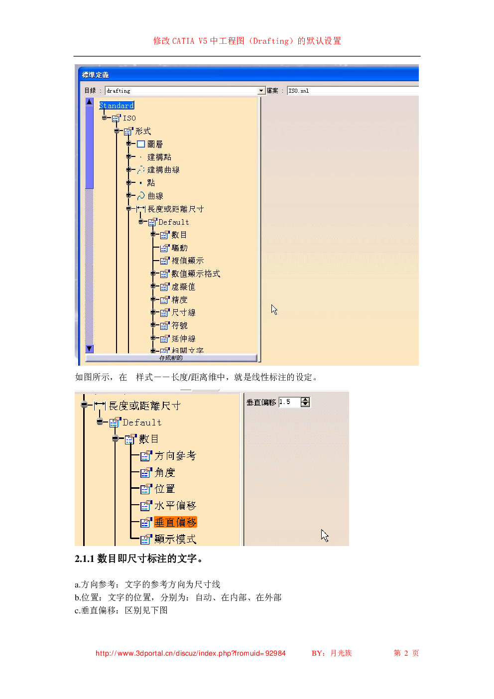Increase 垂直偏移 with the up arrow
This screenshot has width=494, height=699.
pyautogui.click(x=305, y=400)
